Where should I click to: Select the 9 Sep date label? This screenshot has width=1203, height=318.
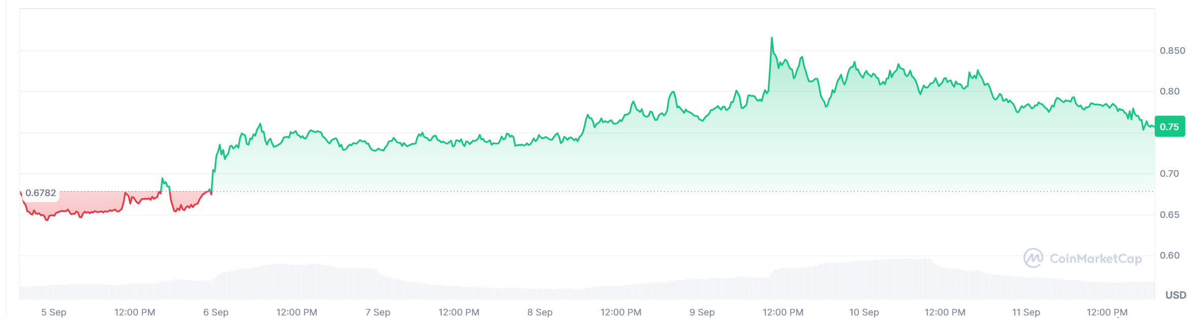(702, 312)
